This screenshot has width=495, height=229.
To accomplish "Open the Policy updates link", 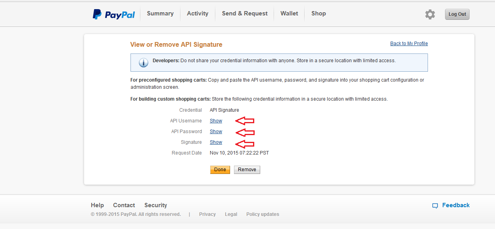I will tap(263, 214).
